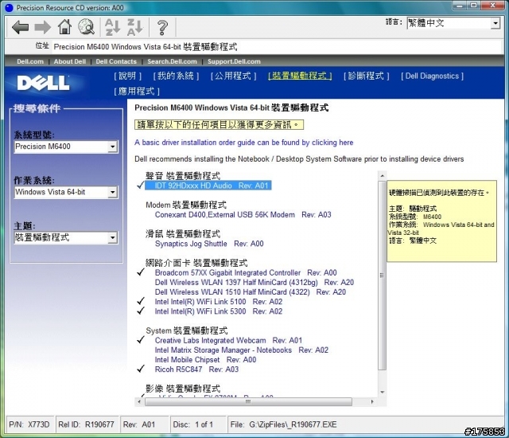
Task: Click the blue application icon in title bar
Action: [x=9, y=7]
